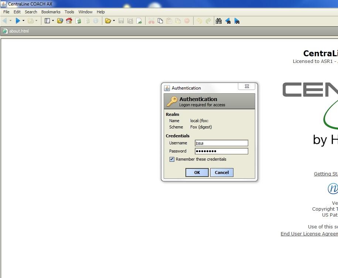338x278 pixels.
Task: Open the Help menu
Action: pyautogui.click(x=101, y=12)
